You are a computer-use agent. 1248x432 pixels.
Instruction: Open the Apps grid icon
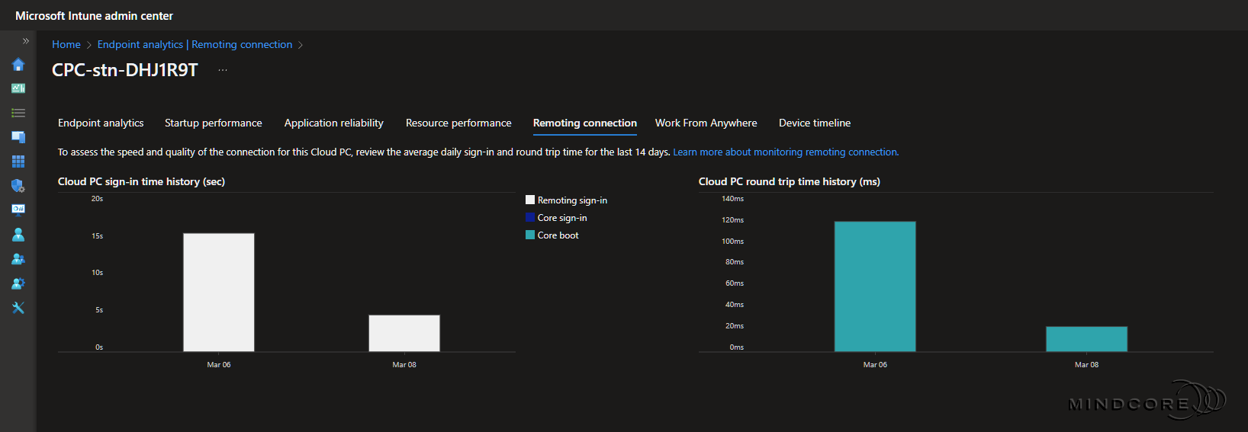click(x=18, y=162)
